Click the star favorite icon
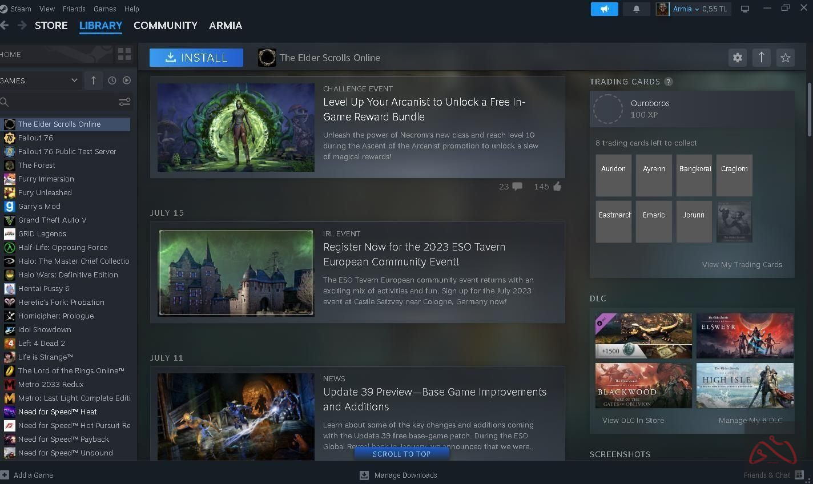 pyautogui.click(x=786, y=58)
